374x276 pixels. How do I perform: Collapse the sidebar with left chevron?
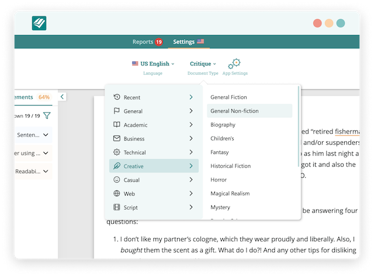click(62, 97)
